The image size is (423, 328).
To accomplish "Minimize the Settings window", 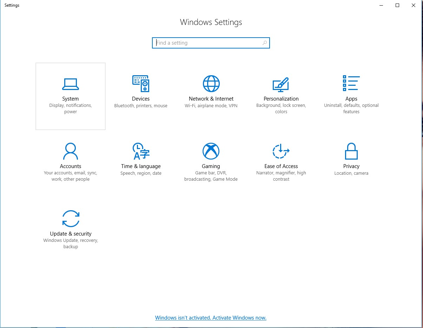I will [381, 5].
